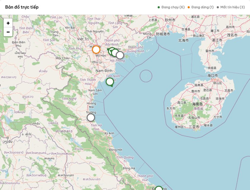Click the 'Móng Cái' map label
This screenshot has height=190, width=250.
[x=147, y=36]
